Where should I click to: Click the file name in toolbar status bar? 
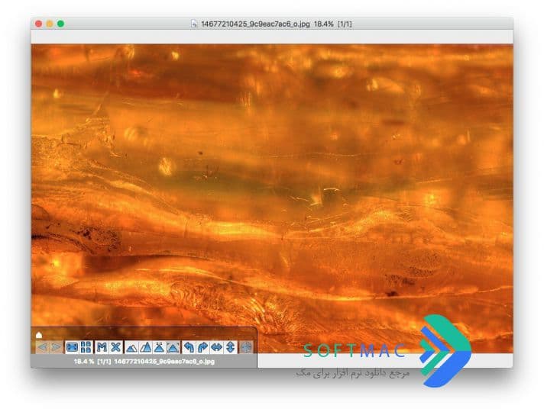pos(164,362)
